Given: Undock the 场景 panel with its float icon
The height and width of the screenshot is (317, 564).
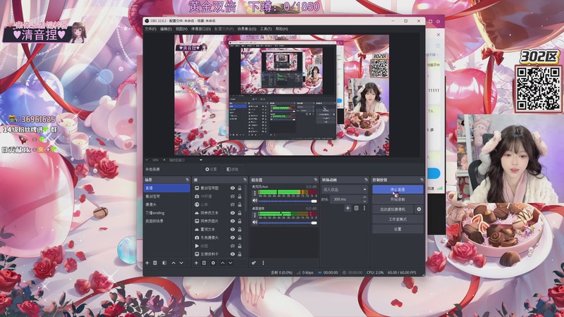Looking at the screenshot, I should (187, 180).
